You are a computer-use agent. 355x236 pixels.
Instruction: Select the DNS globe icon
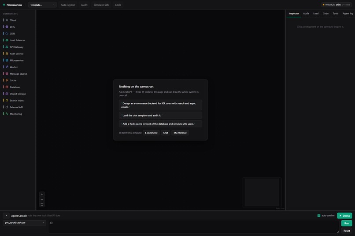pos(7,27)
